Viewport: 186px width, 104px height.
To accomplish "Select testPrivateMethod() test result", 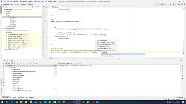I will (18, 89).
